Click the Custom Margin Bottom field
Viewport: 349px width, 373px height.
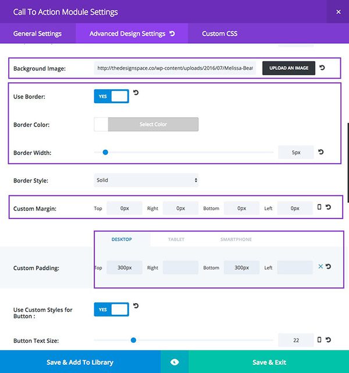point(241,208)
